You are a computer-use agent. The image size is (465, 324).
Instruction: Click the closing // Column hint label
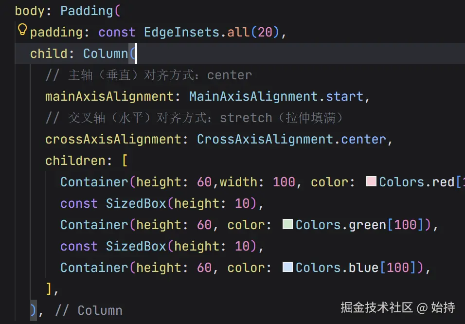[x=89, y=310]
